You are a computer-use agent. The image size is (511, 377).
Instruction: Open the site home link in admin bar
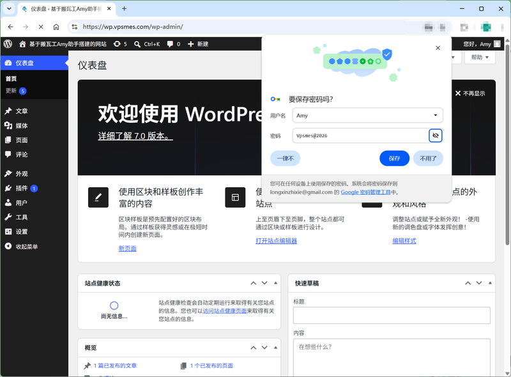63,44
